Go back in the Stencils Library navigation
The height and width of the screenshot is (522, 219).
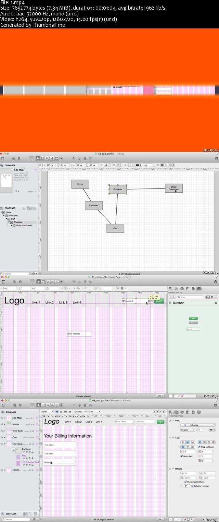tap(170, 297)
